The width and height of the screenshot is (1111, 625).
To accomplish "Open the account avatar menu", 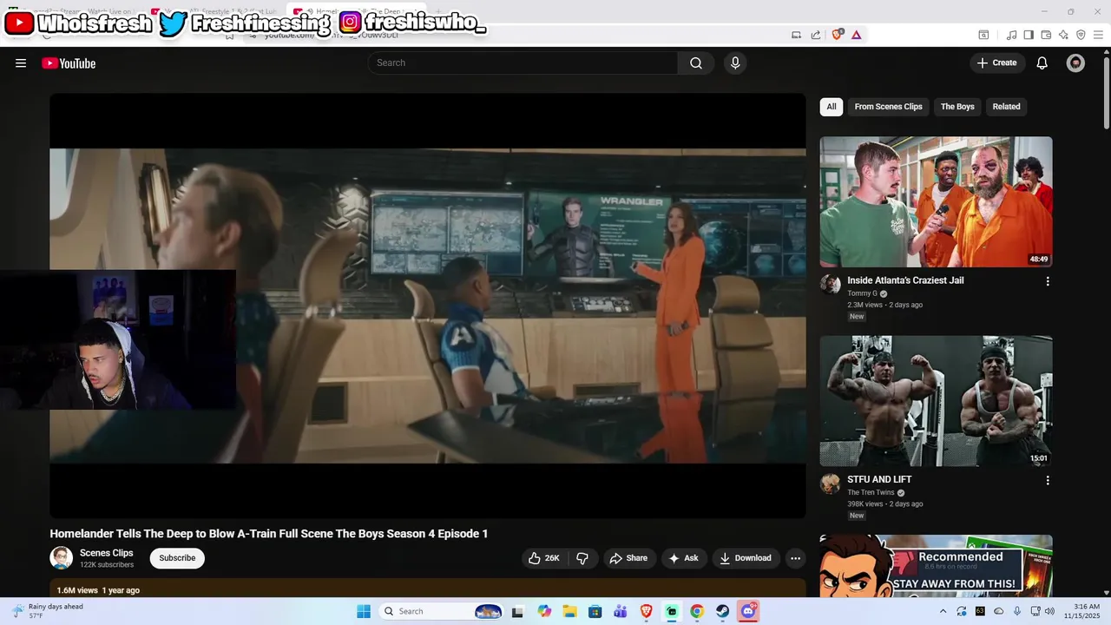I will tap(1075, 62).
